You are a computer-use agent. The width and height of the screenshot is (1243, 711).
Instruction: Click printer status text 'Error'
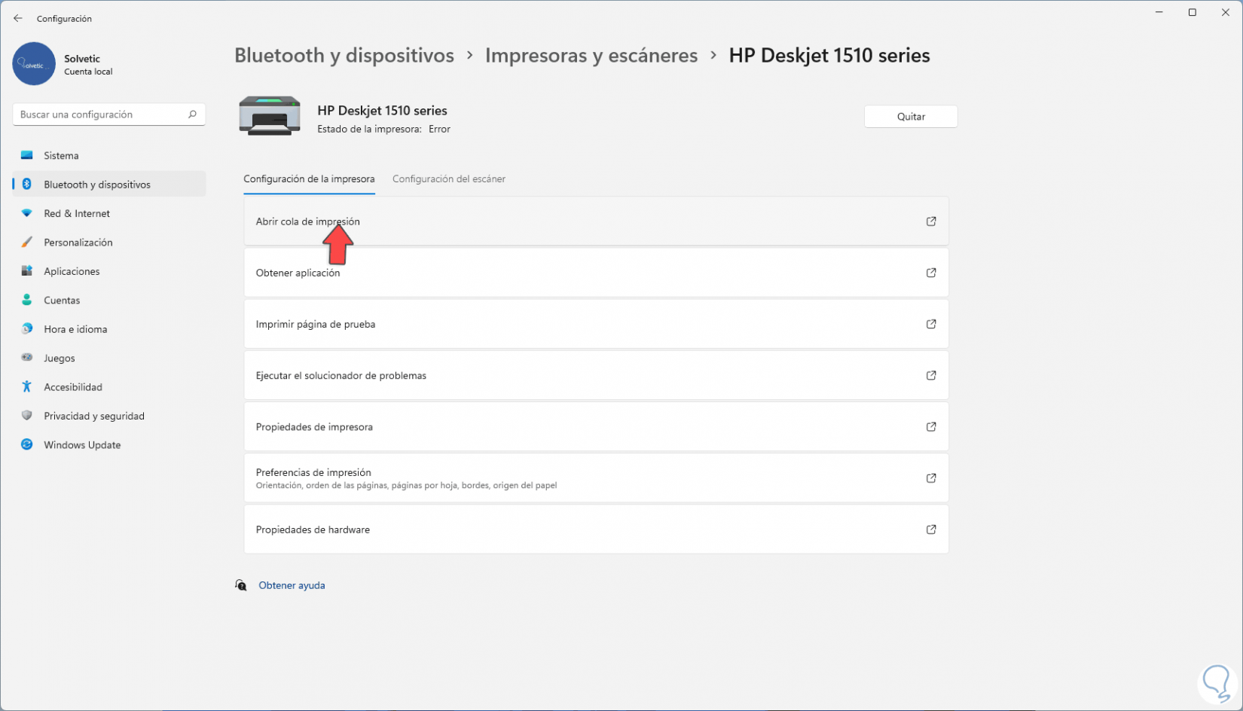[x=439, y=130]
